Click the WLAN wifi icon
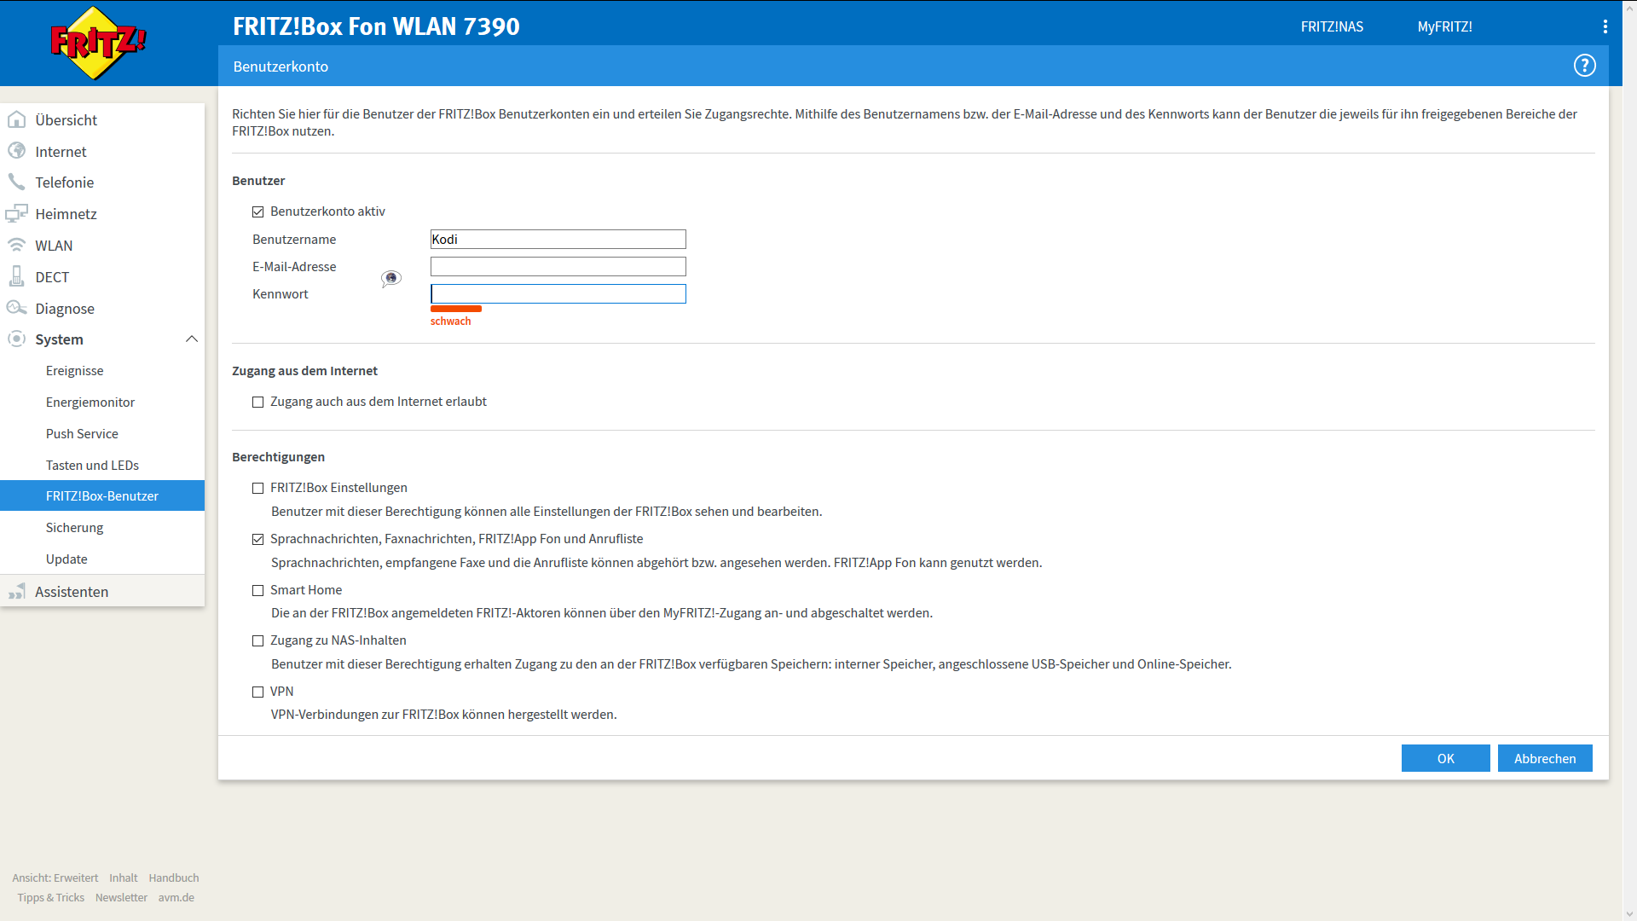1637x921 pixels. pos(16,245)
